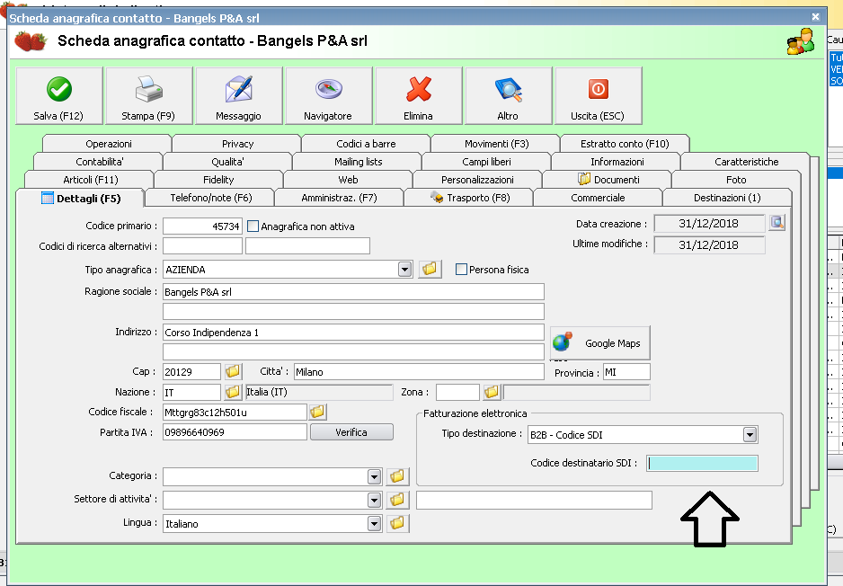Click the Salva (F12) green checkmark button
The width and height of the screenshot is (843, 586).
coord(59,95)
